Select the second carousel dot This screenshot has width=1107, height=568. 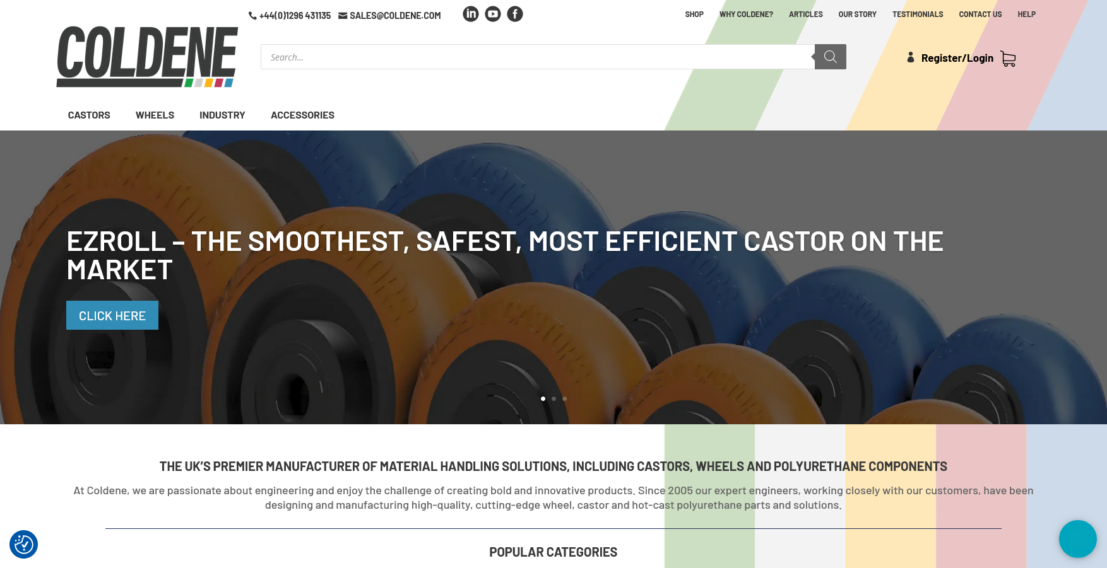[553, 398]
